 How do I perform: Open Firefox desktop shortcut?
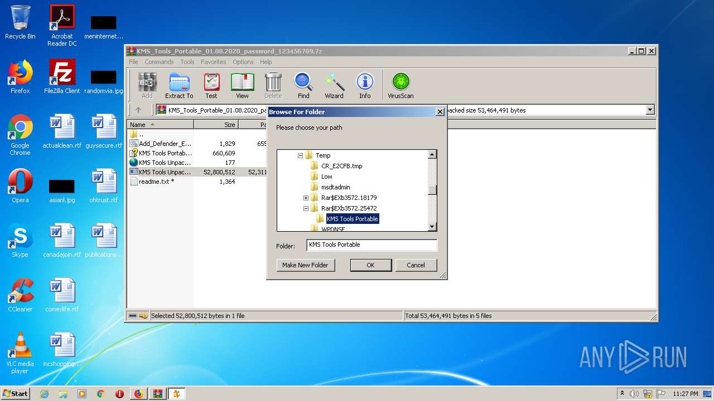[x=20, y=77]
